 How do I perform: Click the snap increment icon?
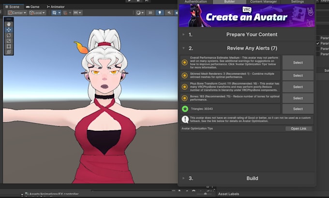click(x=76, y=13)
